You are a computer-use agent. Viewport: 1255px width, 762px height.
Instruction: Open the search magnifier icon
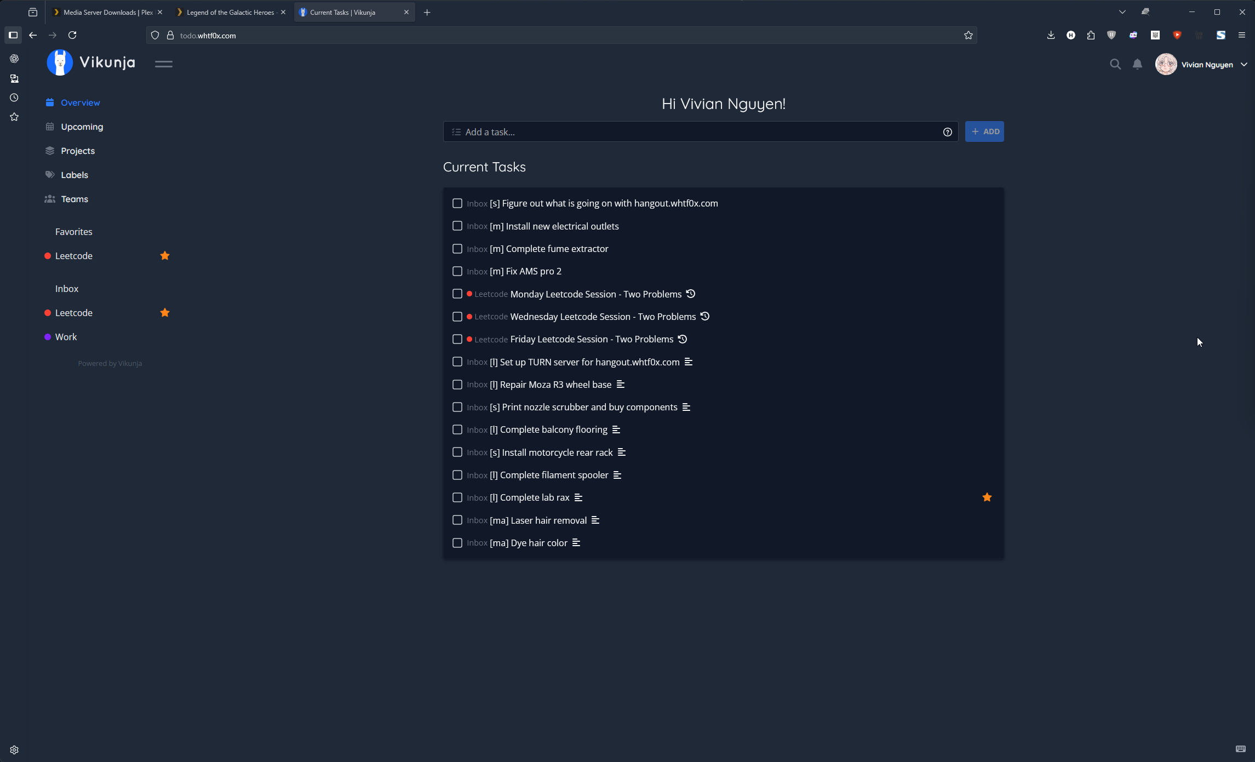pos(1115,65)
